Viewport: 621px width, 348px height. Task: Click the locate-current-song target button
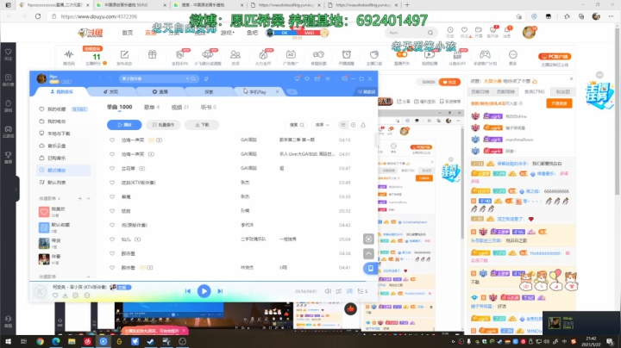[368, 239]
